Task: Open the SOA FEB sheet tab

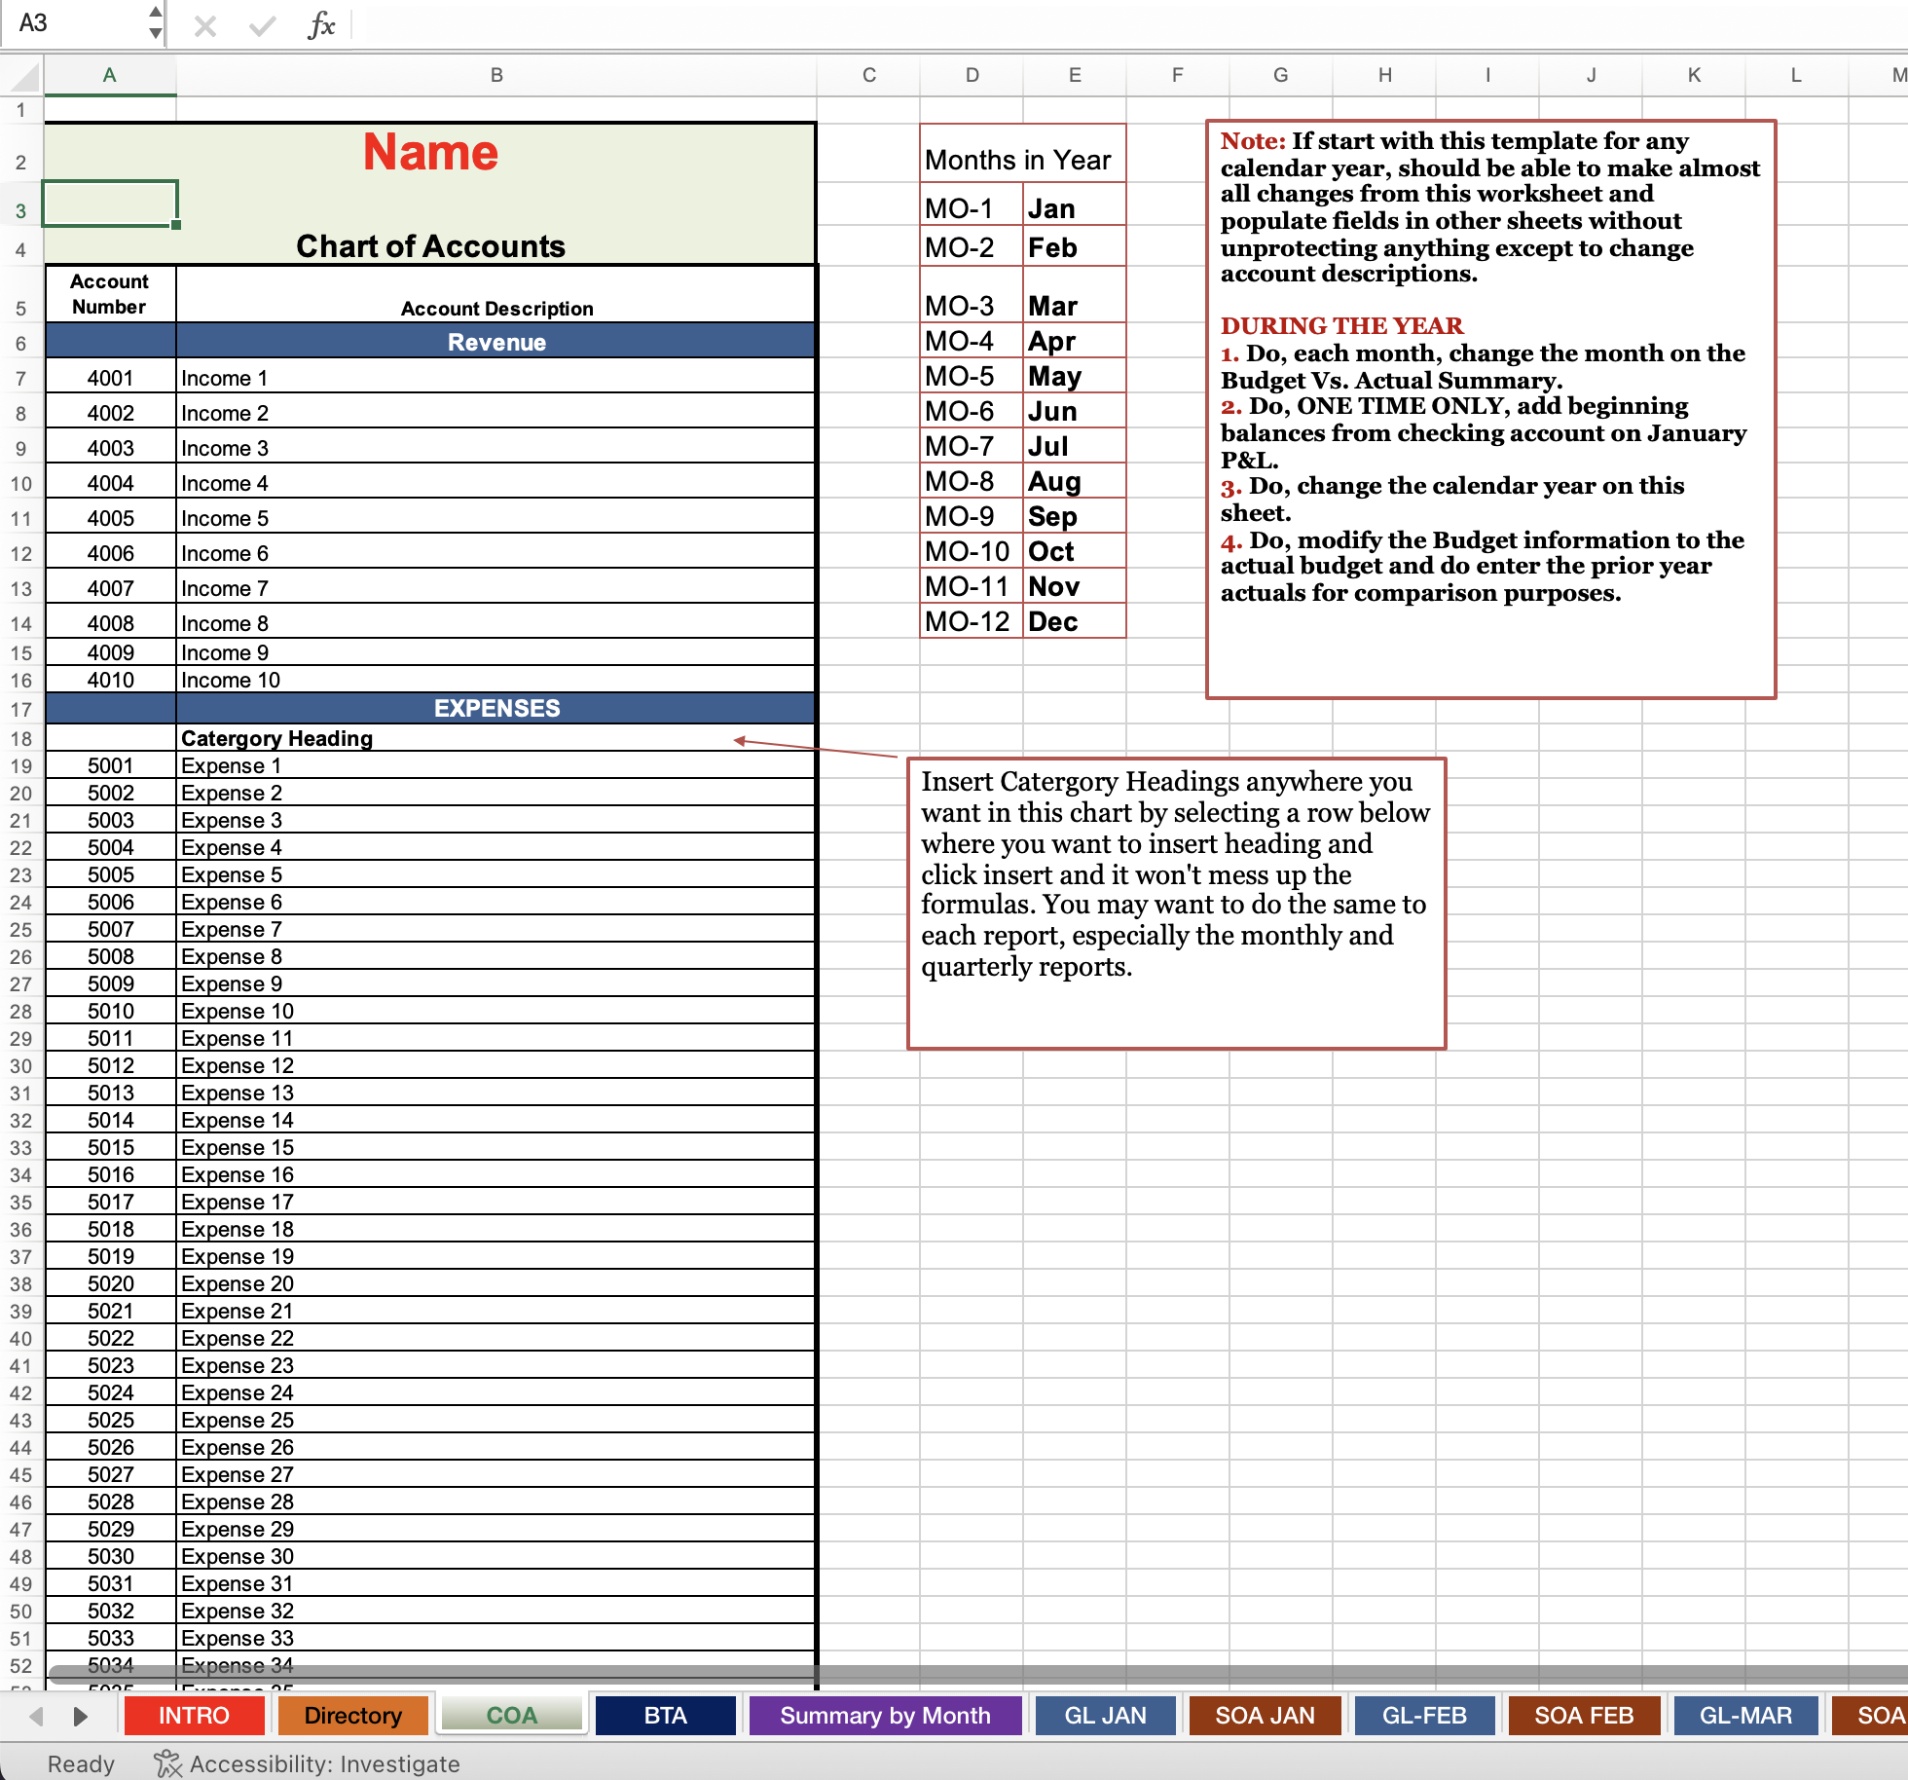Action: point(1584,1715)
